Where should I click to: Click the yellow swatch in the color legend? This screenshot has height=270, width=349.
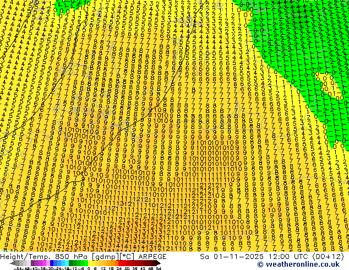coord(90,263)
